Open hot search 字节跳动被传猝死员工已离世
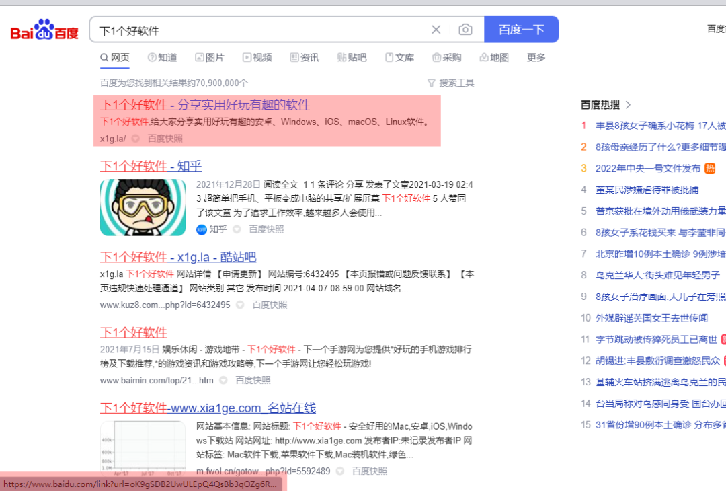 [x=656, y=340]
